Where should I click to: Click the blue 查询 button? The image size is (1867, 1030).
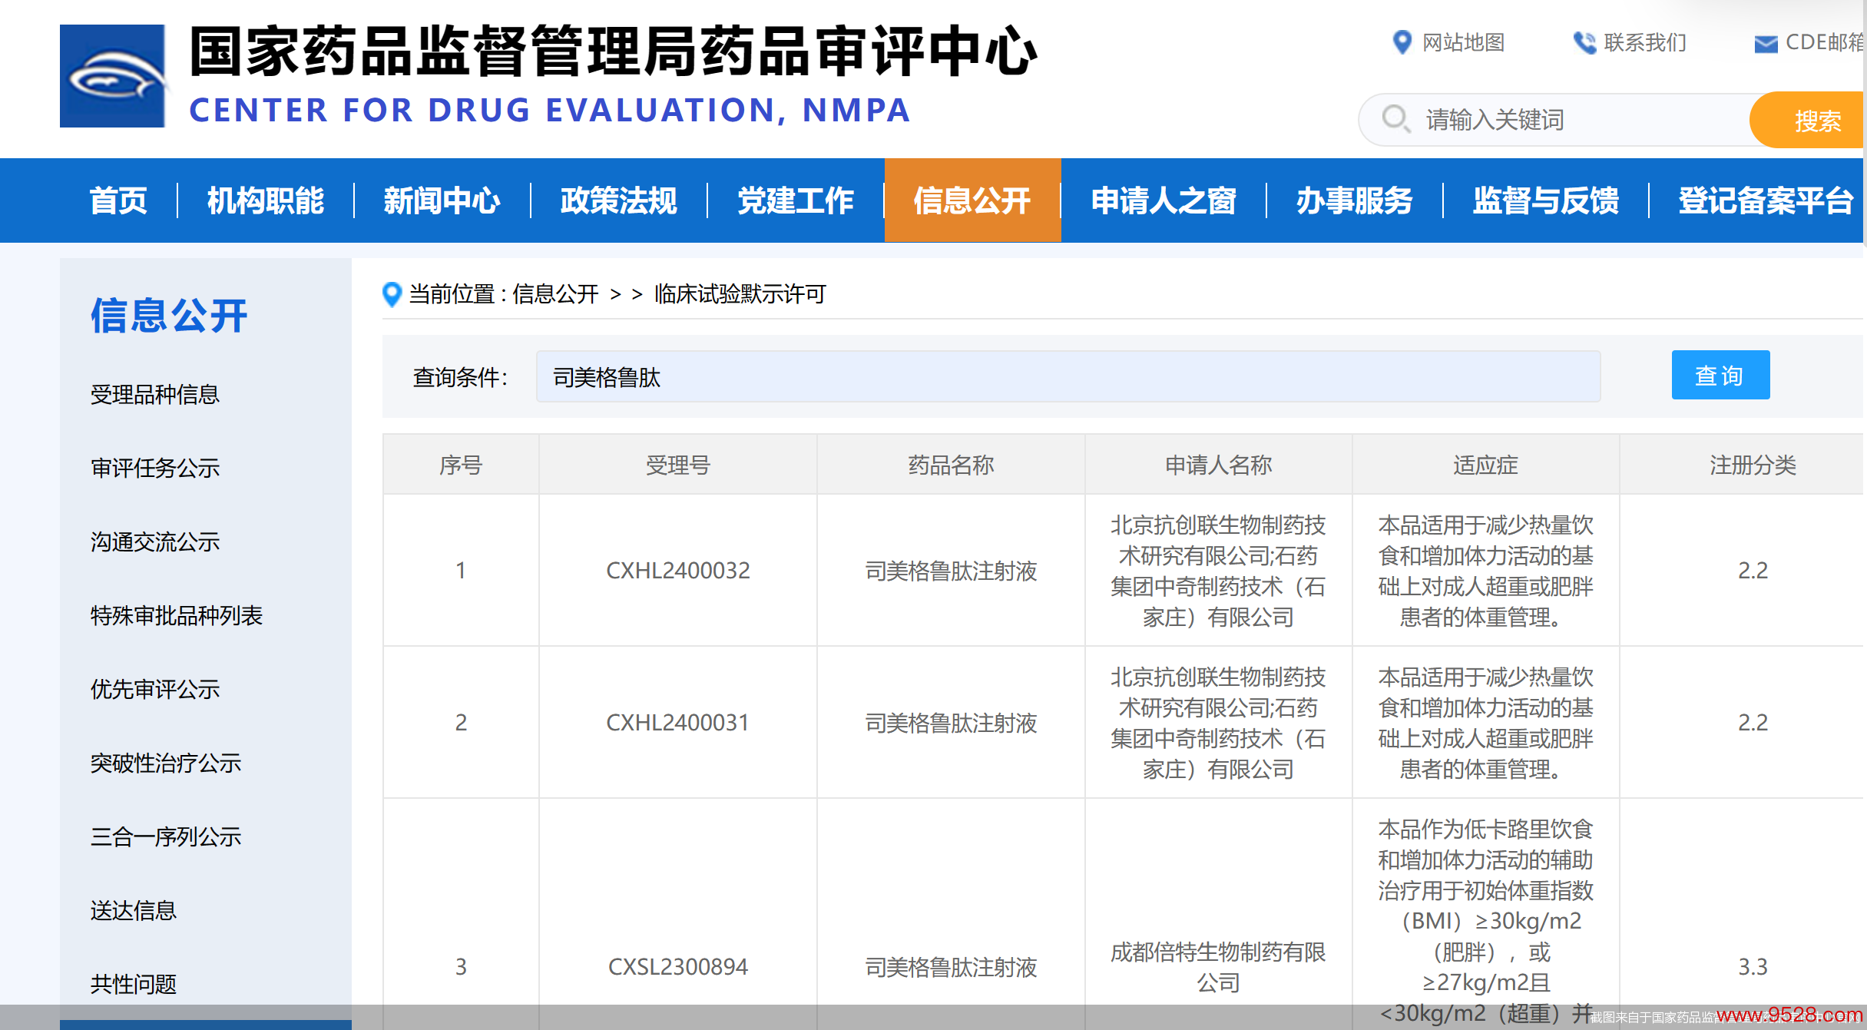(1720, 375)
